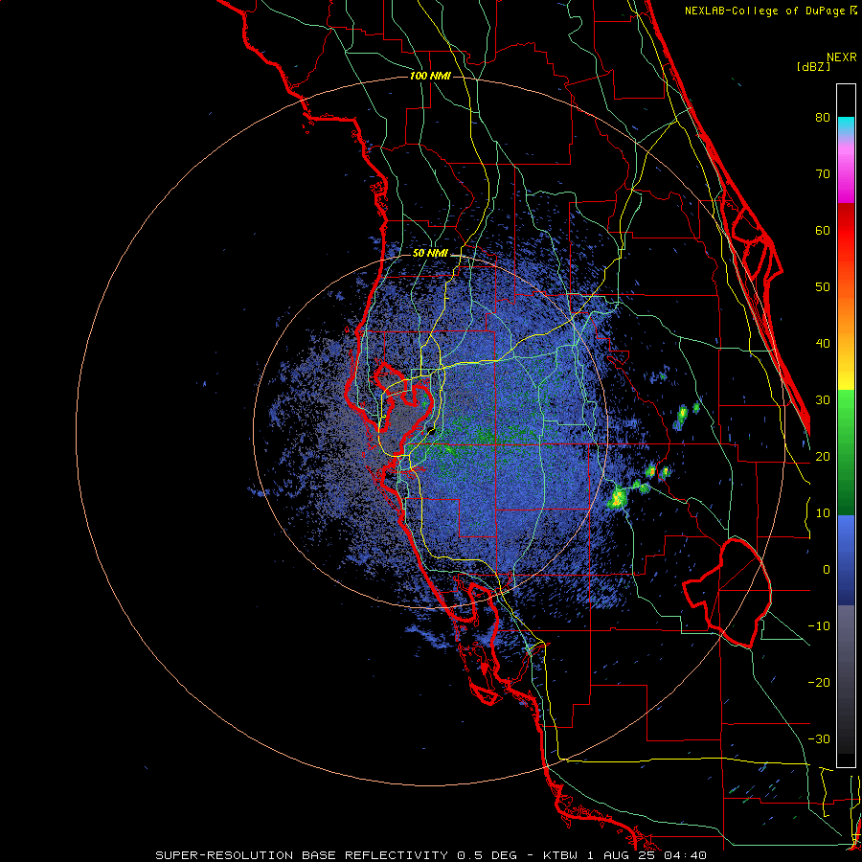Select the -30 value on the dBZ scale
Viewport: 862px width, 862px height.
click(x=819, y=739)
